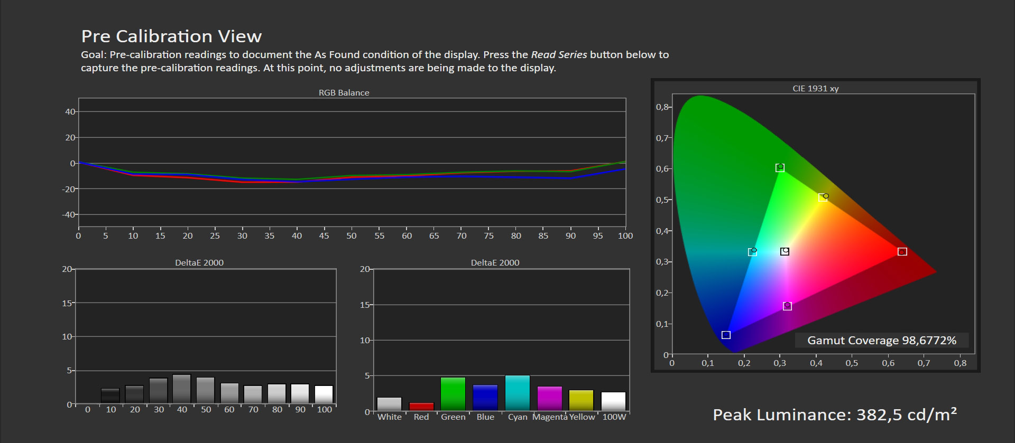Click the 20 percent grayscale DeltaE bar
Screen dimensions: 1015x443
(134, 395)
